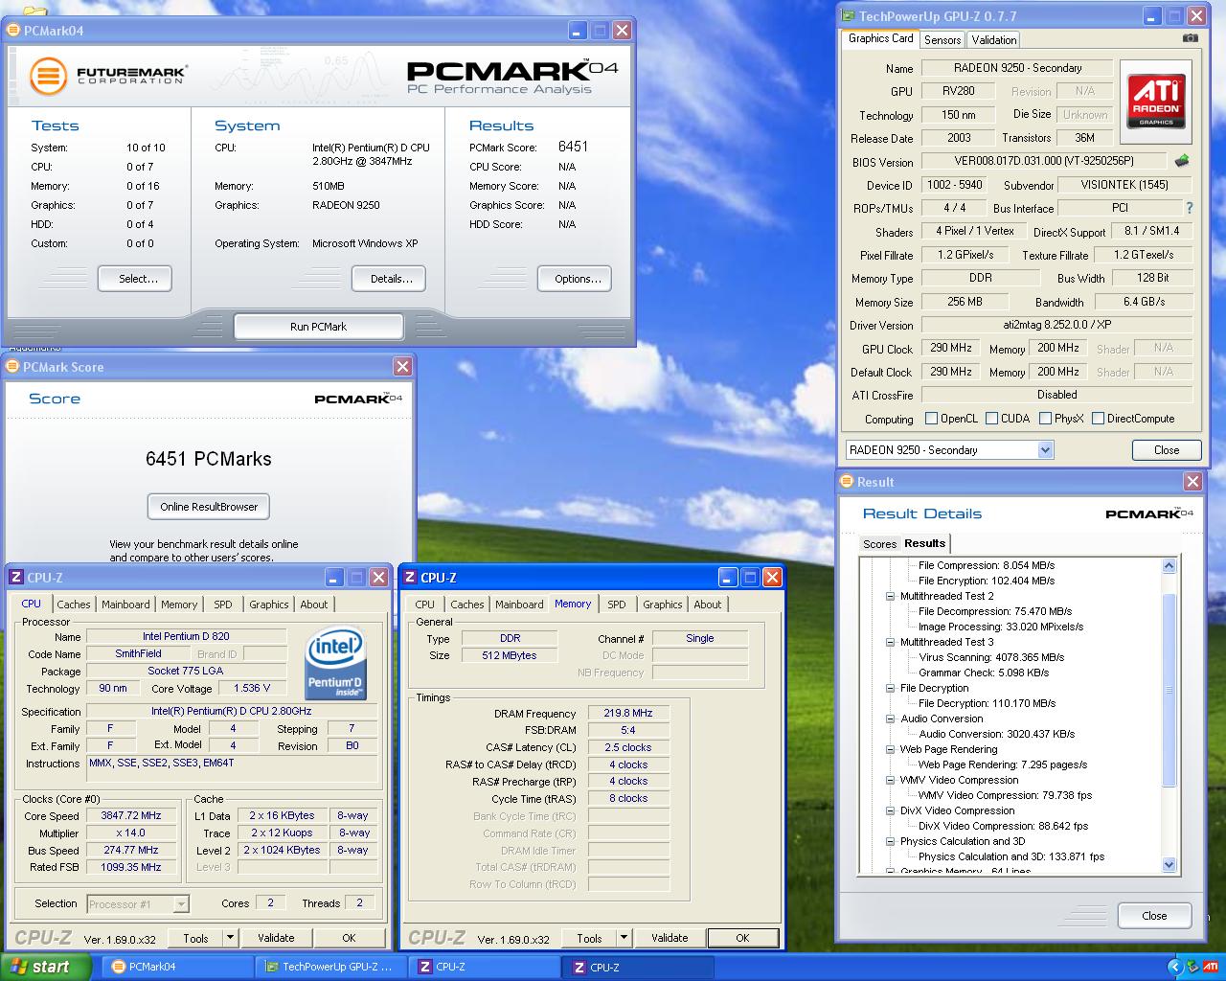Close the Result window via X
This screenshot has width=1226, height=981.
(x=1192, y=481)
